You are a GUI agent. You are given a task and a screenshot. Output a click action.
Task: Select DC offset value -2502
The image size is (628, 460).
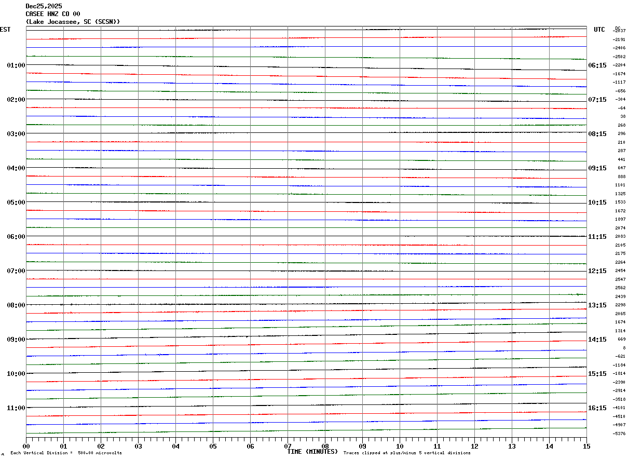tap(619, 57)
